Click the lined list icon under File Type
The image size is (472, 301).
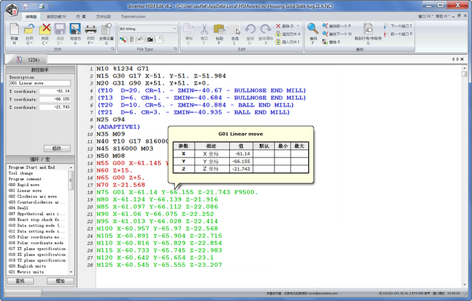[x=132, y=39]
